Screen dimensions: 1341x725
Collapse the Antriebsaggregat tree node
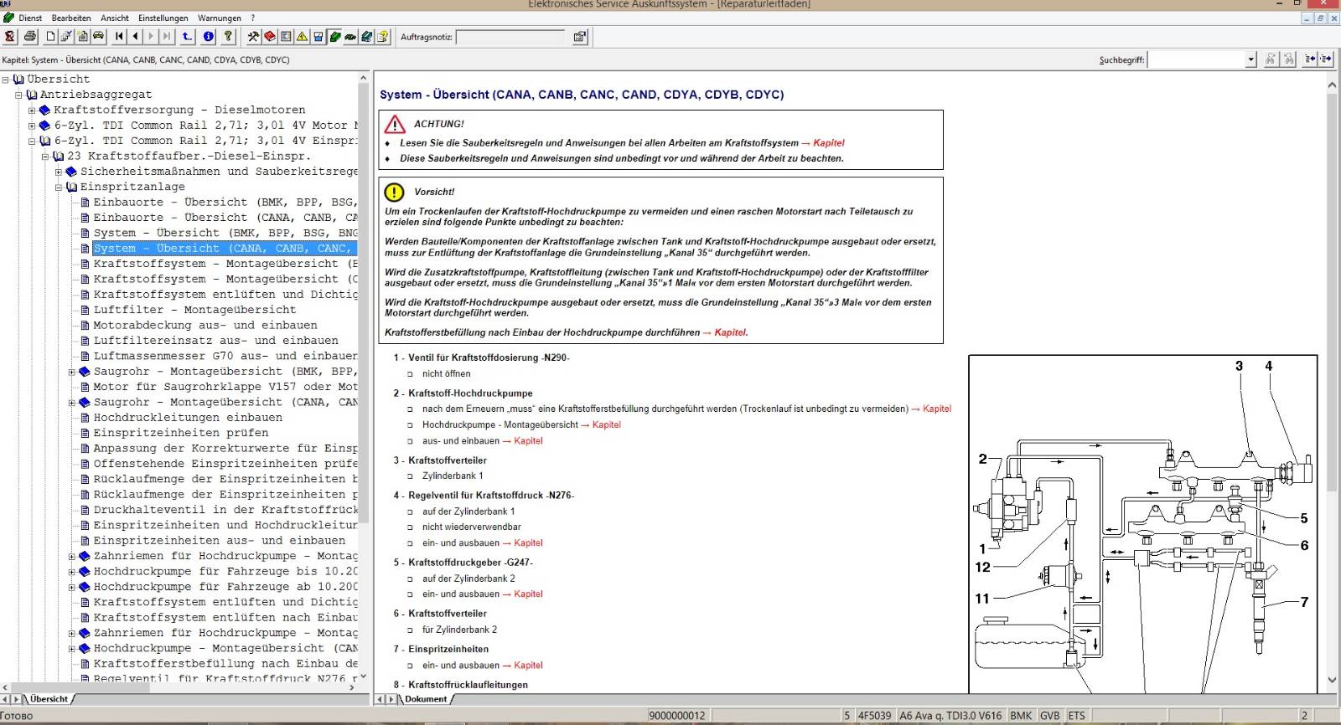pos(19,95)
